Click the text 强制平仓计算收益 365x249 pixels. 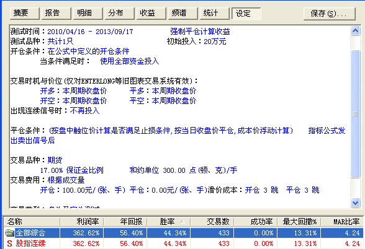(x=200, y=32)
